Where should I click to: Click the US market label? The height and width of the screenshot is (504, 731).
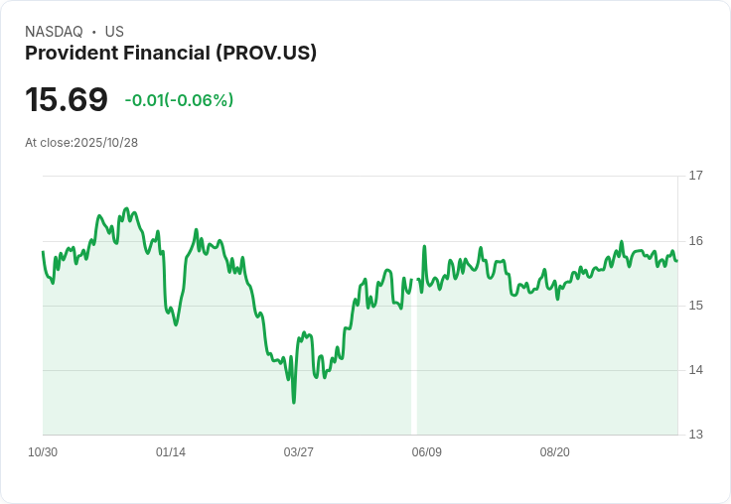click(x=114, y=32)
